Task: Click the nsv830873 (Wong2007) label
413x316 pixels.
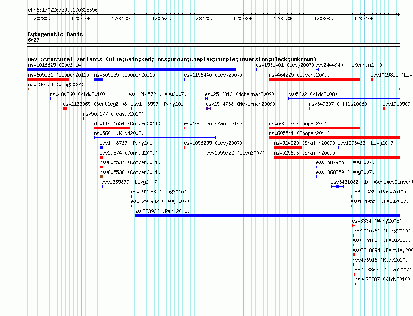Action: (56, 84)
